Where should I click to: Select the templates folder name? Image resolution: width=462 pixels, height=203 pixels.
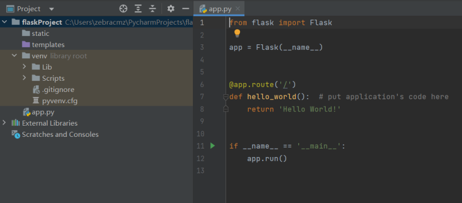tap(48, 45)
